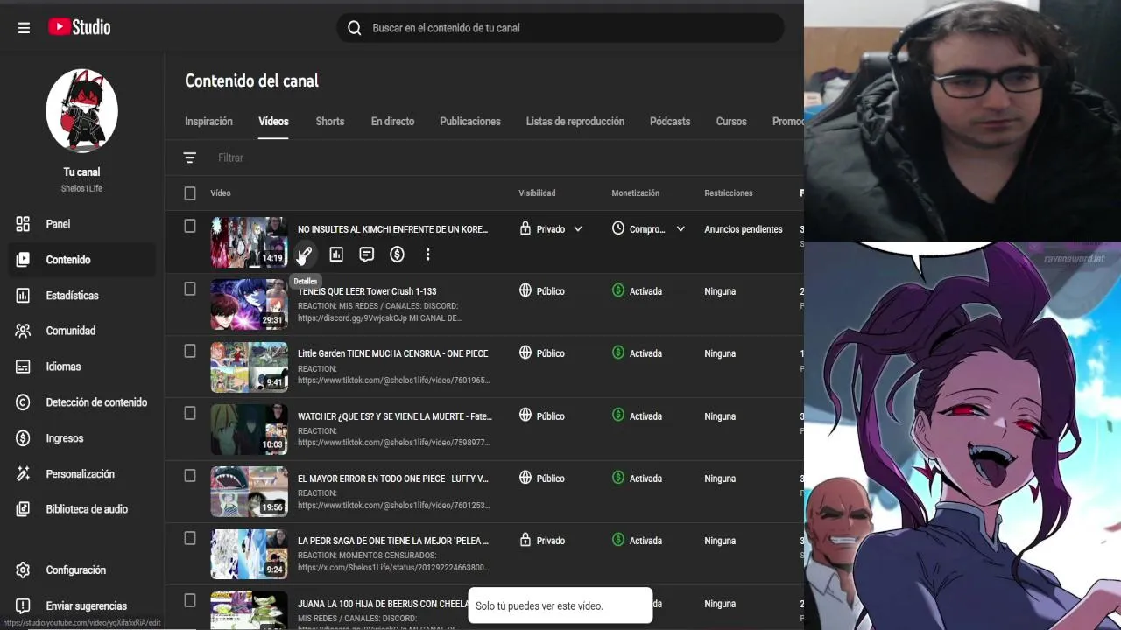Open Comunidad icon in sidebar

click(x=23, y=331)
